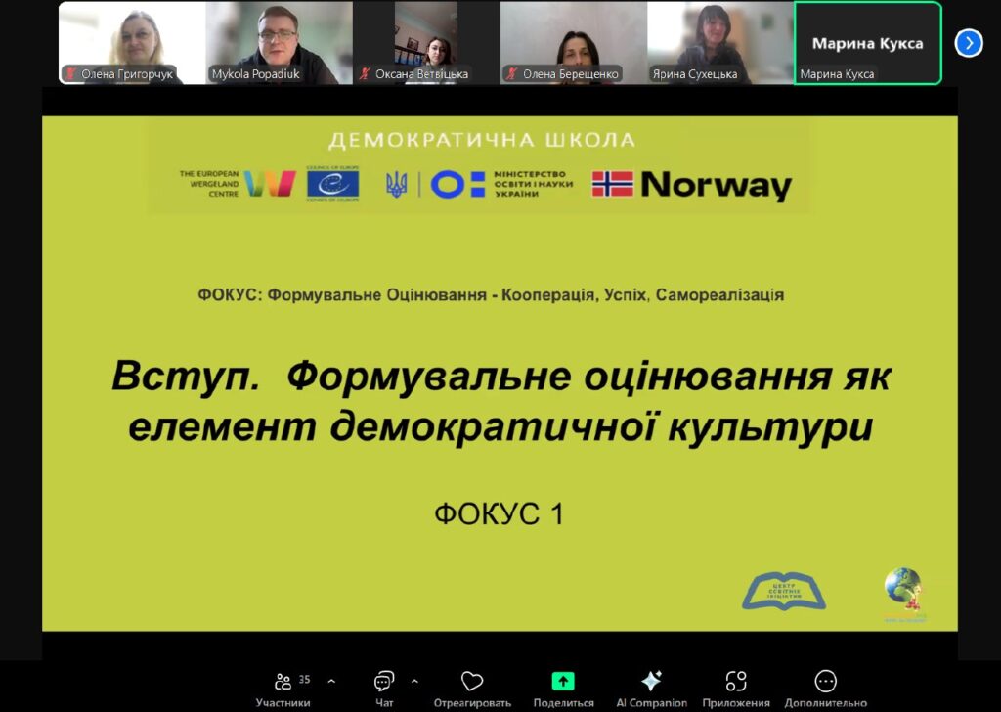
Task: Click the Ярина Сухецька name label
Action: [695, 74]
